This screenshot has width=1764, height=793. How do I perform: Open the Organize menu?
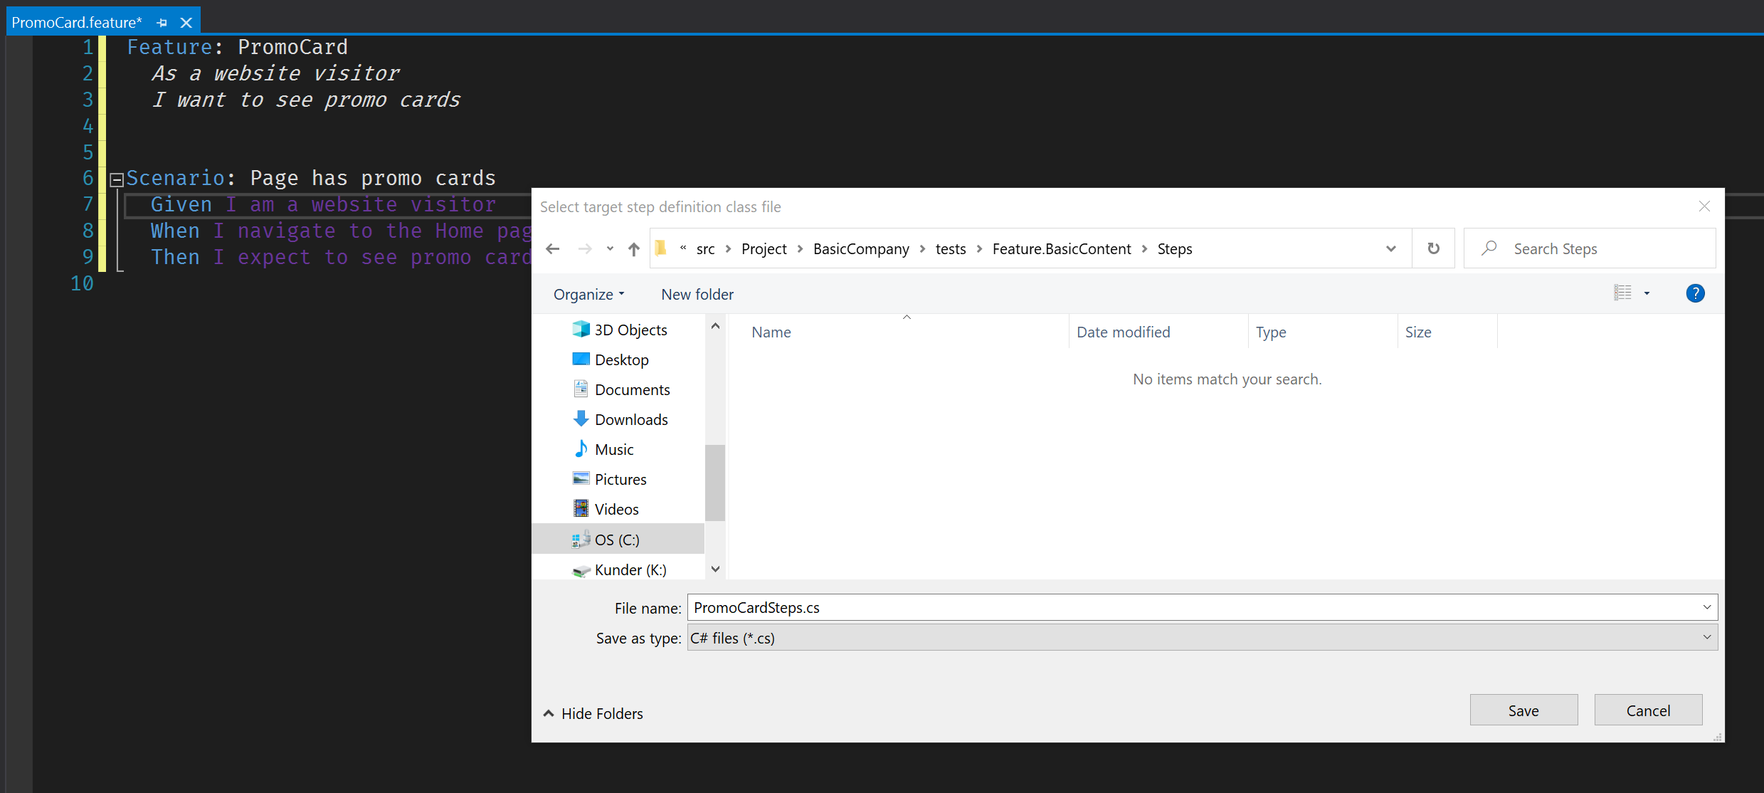point(588,295)
